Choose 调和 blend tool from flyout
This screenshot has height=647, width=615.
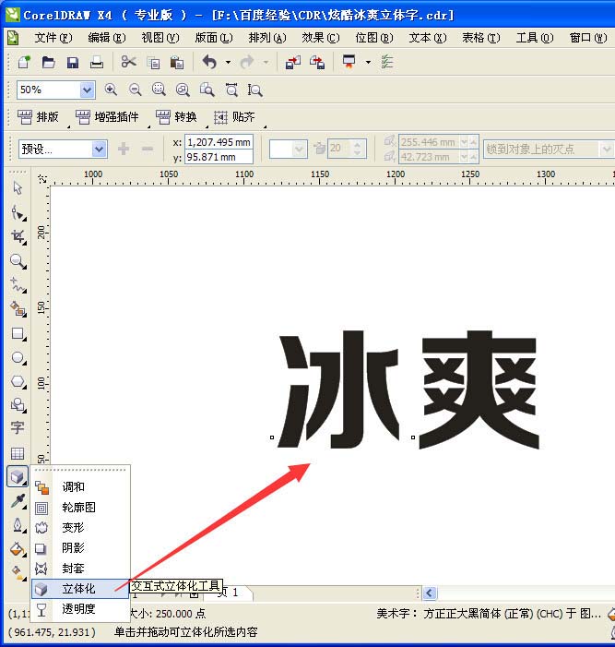click(80, 487)
